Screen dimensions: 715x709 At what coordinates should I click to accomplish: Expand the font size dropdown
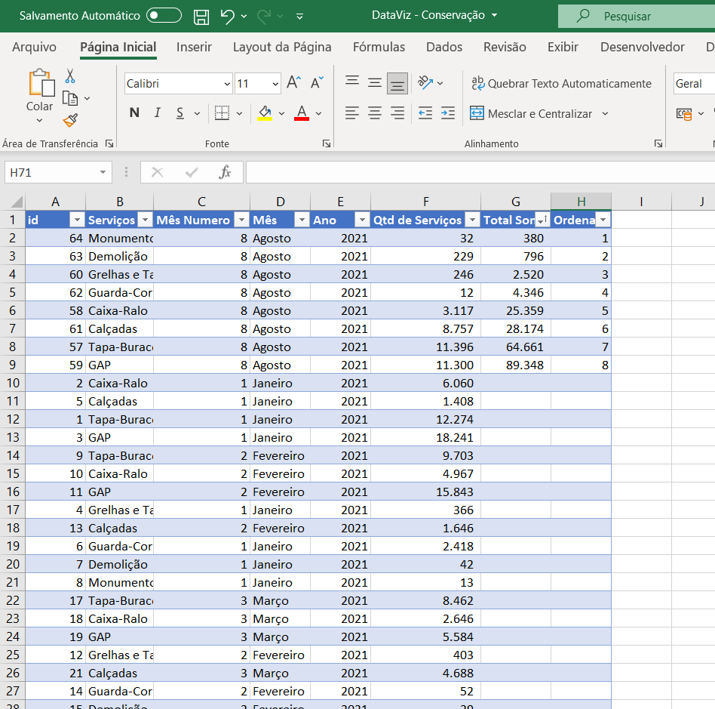point(275,84)
